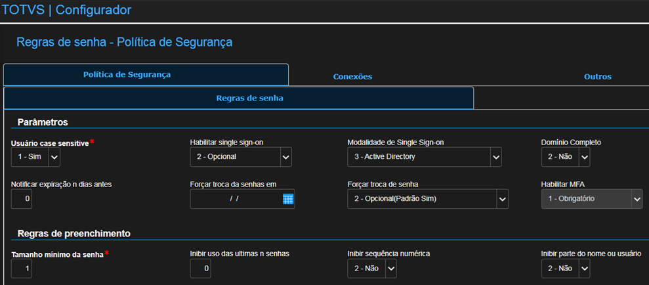Expand Modalidade de Single Sign-on dropdown
The width and height of the screenshot is (649, 285).
click(x=497, y=157)
